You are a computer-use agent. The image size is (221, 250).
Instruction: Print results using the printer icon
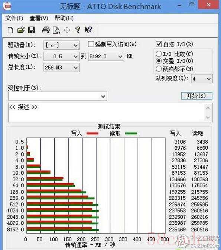point(46,30)
